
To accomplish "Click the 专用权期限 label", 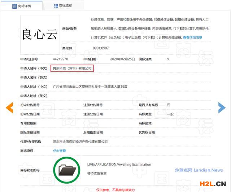I will point(28,123).
